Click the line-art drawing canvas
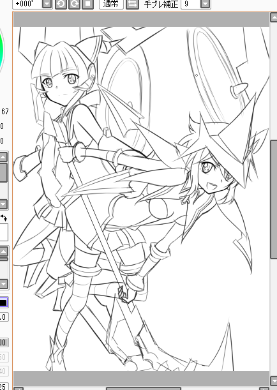 (141, 199)
